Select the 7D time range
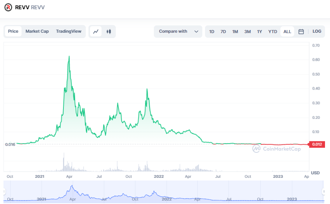330x204 pixels. (x=223, y=32)
